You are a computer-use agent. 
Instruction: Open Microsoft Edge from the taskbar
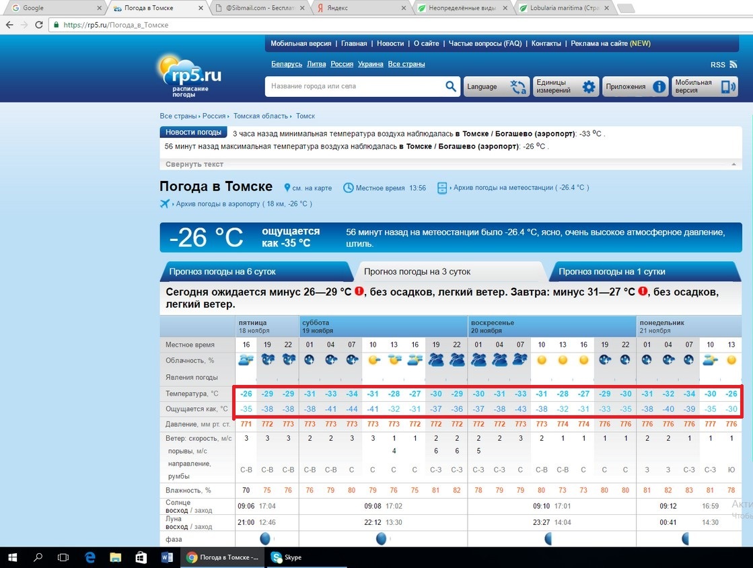tap(90, 557)
